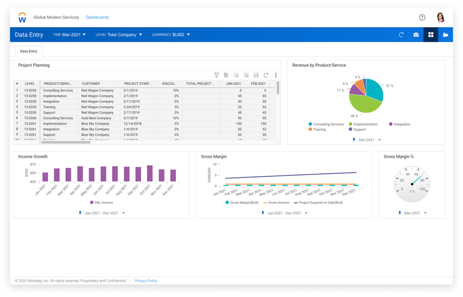
Task: Open the TIME Mar-2021 dropdown
Action: click(x=69, y=35)
